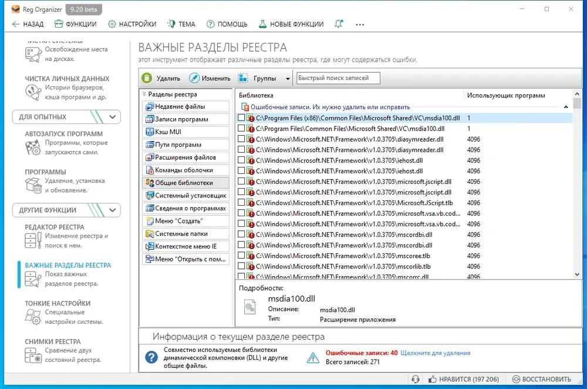Open the ФУНКЦИИ menu

tap(76, 24)
